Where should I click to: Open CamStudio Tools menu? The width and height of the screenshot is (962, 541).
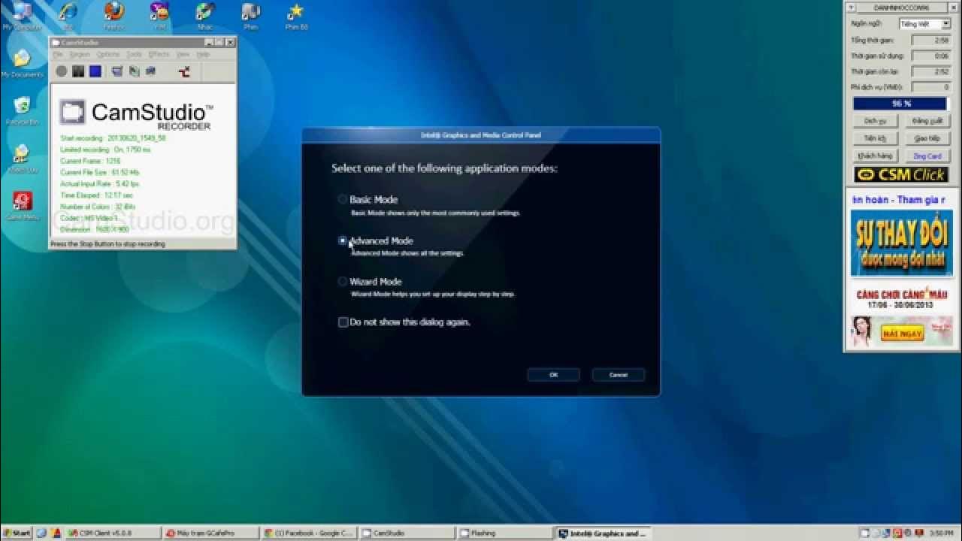coord(134,54)
